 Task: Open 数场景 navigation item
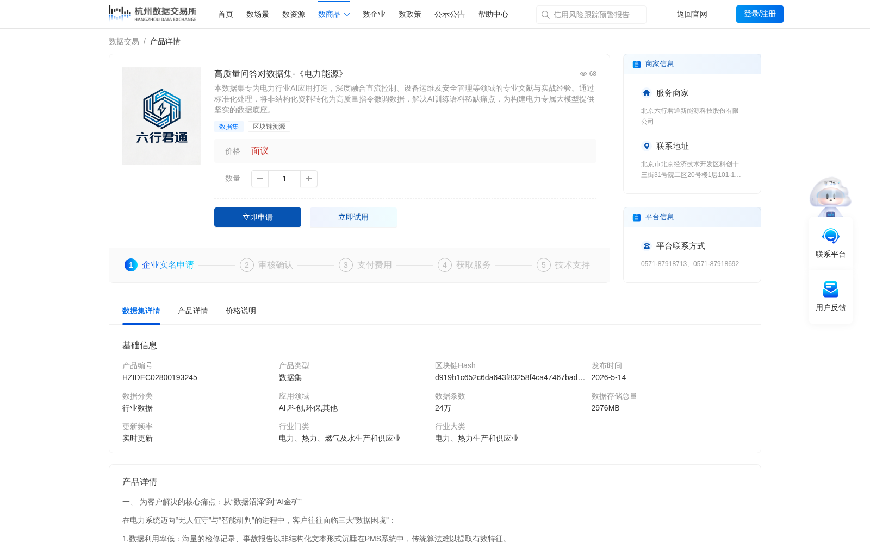[258, 15]
